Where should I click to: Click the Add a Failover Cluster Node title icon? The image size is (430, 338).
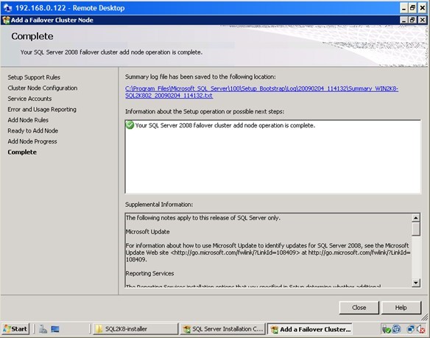coord(6,21)
